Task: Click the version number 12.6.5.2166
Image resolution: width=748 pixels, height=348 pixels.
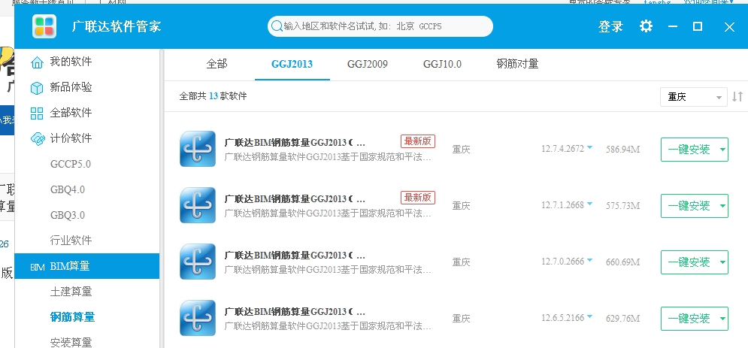Action: 562,317
